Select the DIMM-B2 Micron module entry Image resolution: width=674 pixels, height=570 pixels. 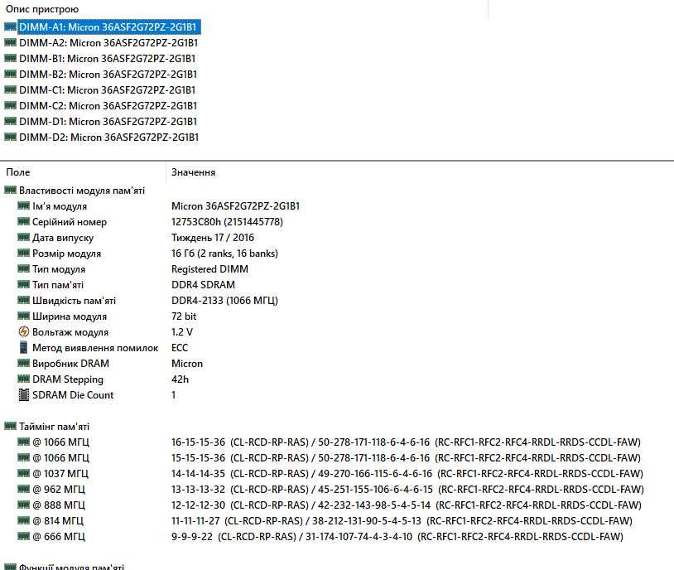pos(108,74)
